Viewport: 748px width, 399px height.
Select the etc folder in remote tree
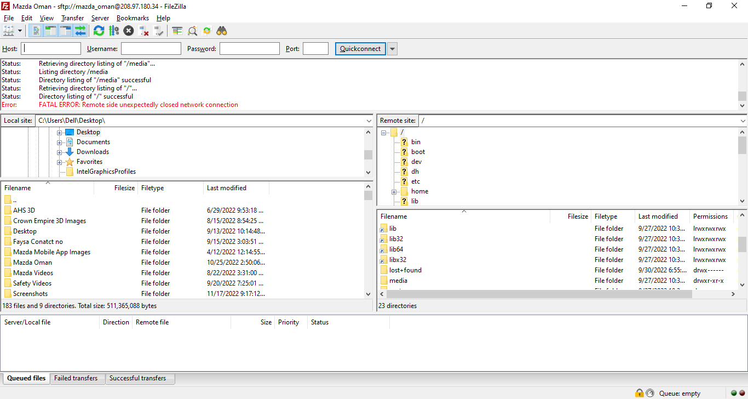pos(416,181)
